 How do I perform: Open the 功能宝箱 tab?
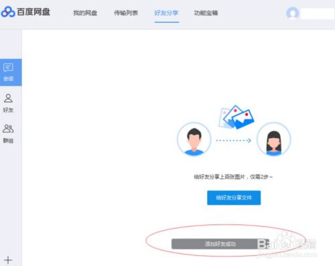click(x=206, y=13)
